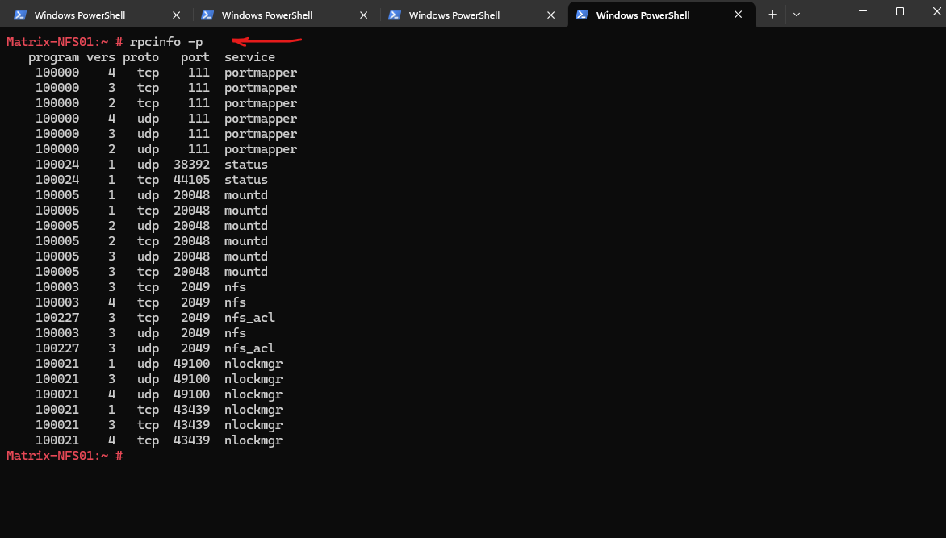Click the 'service' column header
Screen dimensions: 946x538
click(249, 57)
